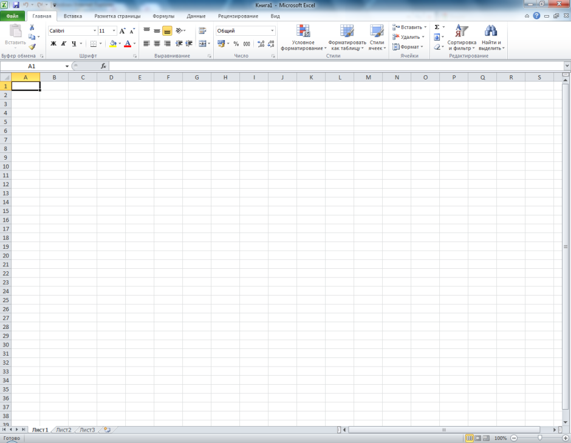Screen dimensions: 571x443
Task: Expand the formula bar
Action: 567,66
